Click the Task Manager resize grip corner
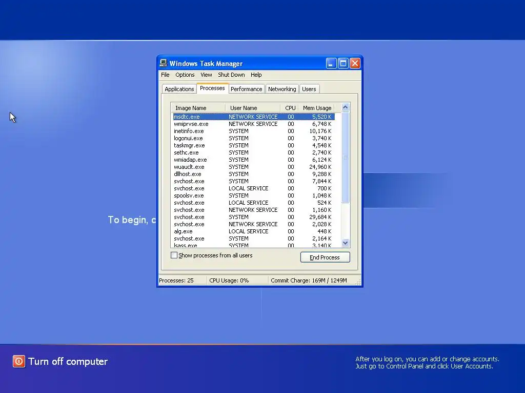525x393 pixels. pyautogui.click(x=358, y=282)
